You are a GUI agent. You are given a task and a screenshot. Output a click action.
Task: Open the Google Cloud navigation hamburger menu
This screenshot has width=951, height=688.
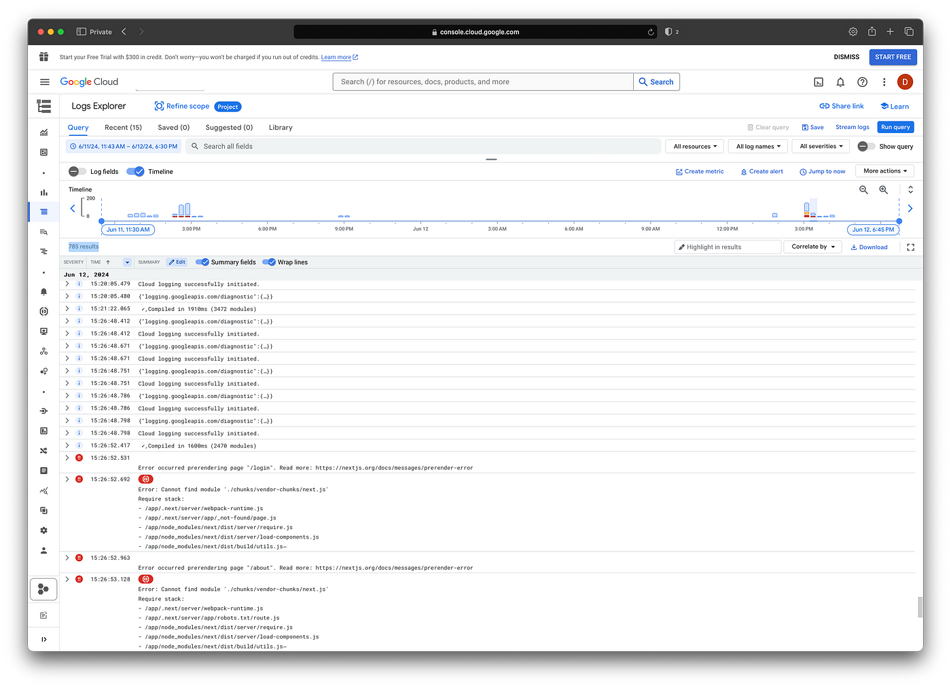point(45,82)
